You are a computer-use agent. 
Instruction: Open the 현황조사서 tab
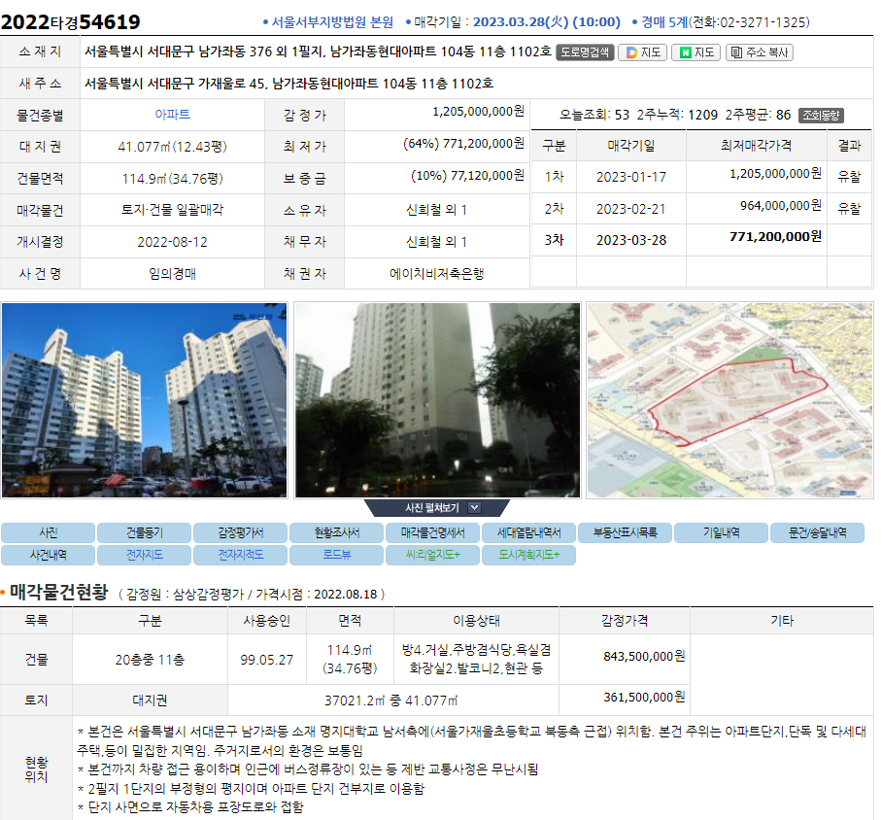[x=337, y=532]
